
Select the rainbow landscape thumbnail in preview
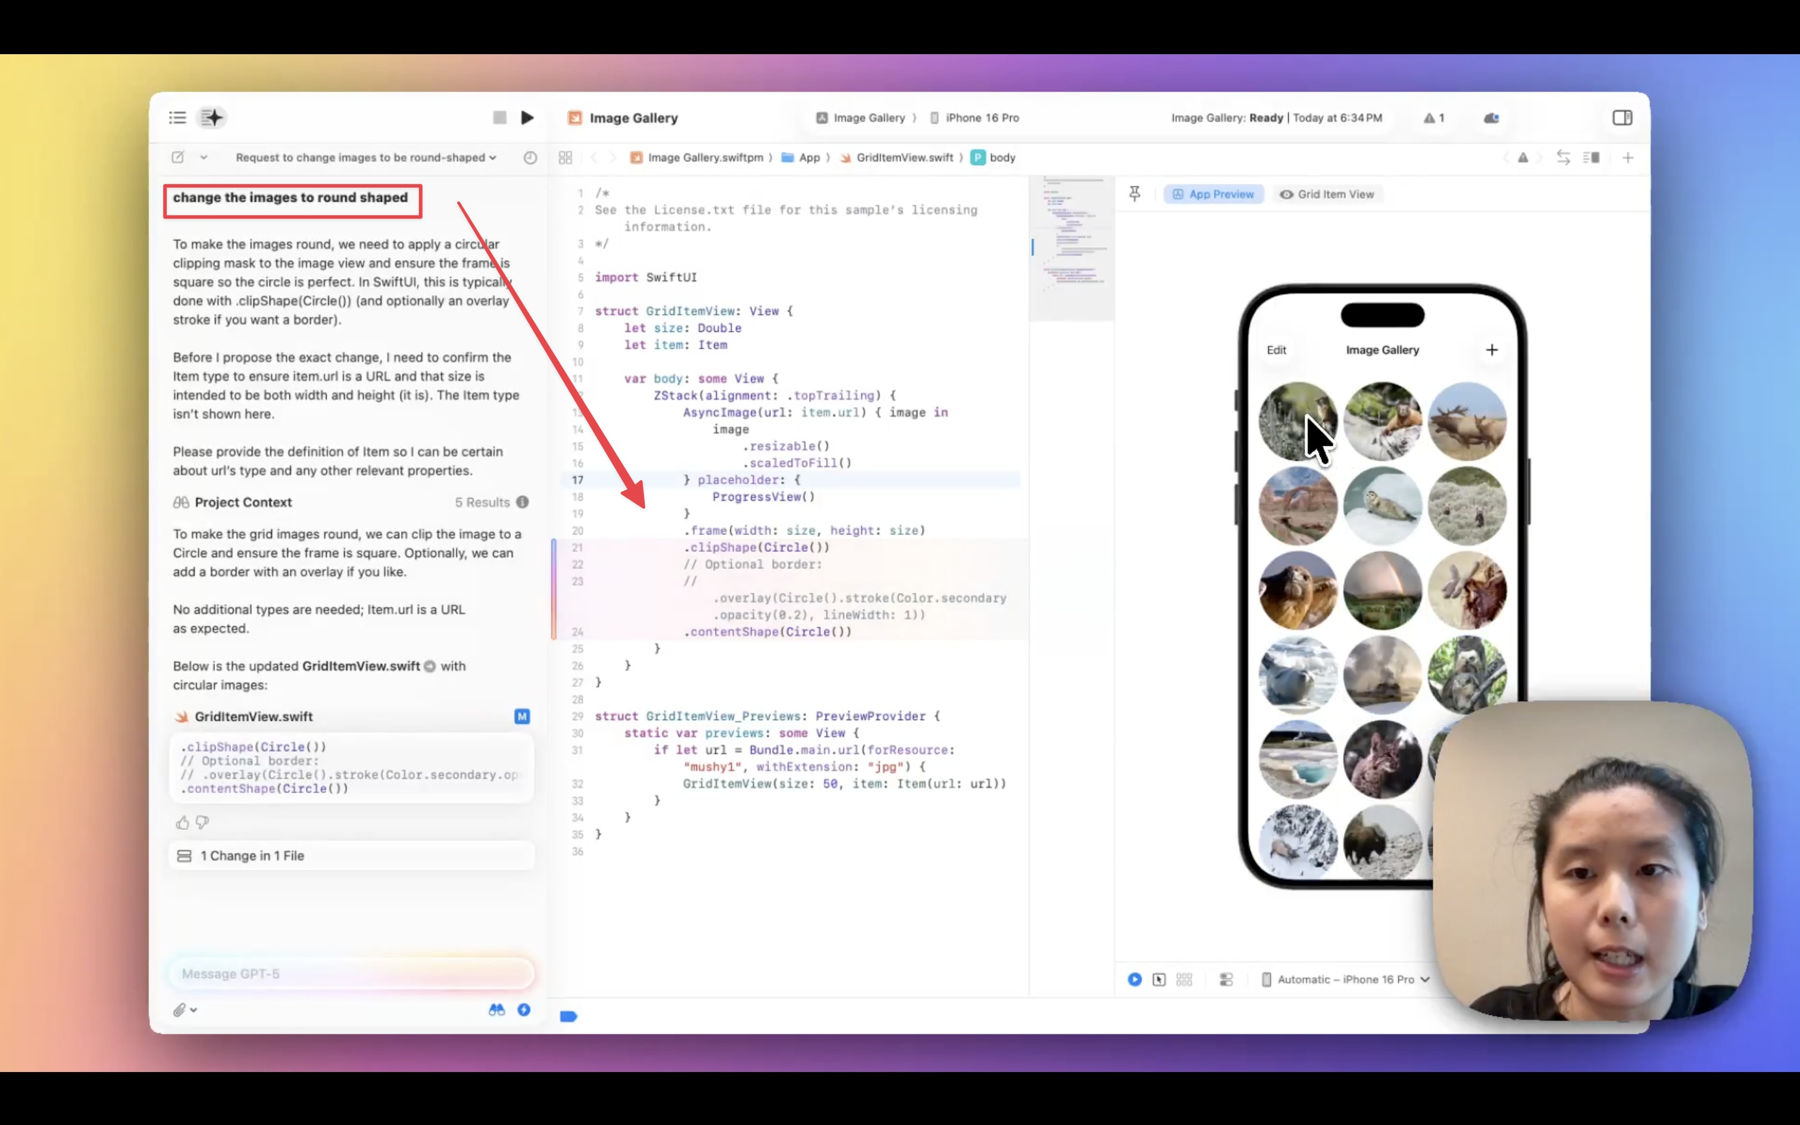point(1382,590)
